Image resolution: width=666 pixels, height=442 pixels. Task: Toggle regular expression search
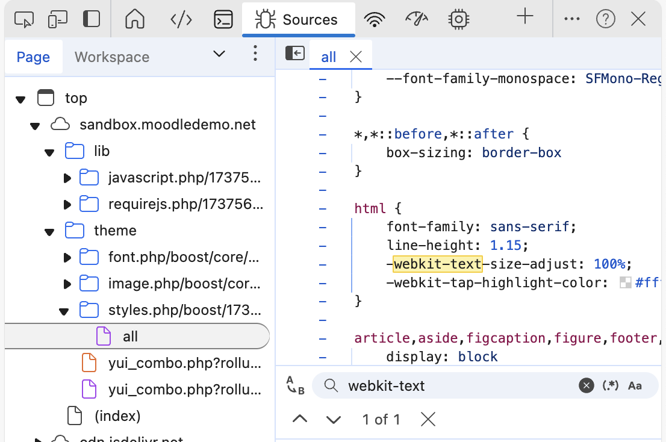coord(611,385)
